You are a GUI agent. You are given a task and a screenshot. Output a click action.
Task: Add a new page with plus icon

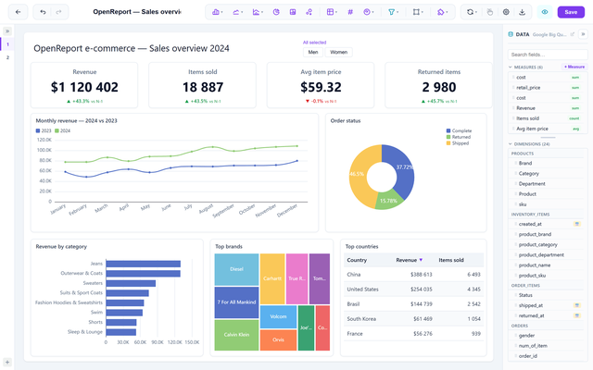[7, 362]
